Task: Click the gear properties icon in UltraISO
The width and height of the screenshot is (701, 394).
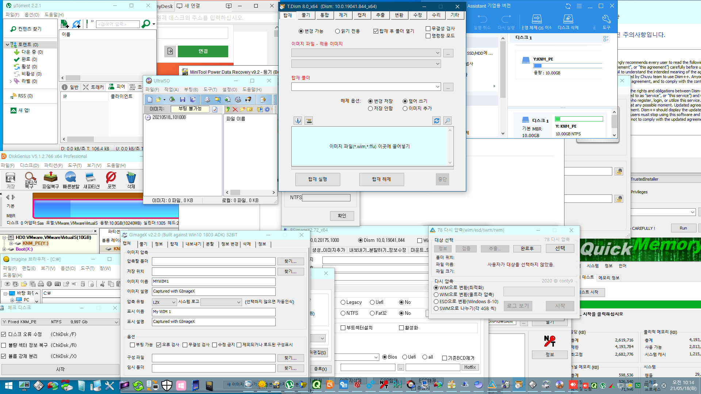Action: pos(267,109)
